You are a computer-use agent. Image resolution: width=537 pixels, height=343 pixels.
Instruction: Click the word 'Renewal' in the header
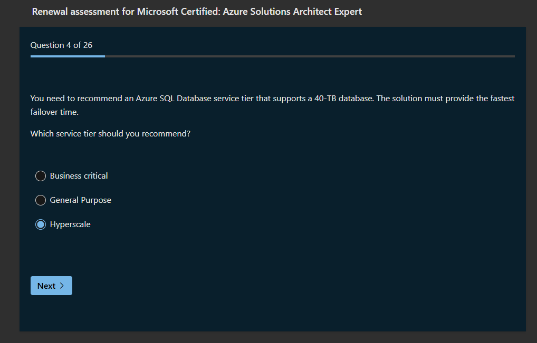pyautogui.click(x=50, y=12)
